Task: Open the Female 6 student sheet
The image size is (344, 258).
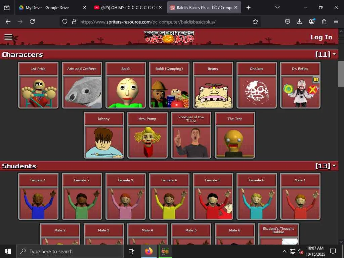Action: coord(256,197)
